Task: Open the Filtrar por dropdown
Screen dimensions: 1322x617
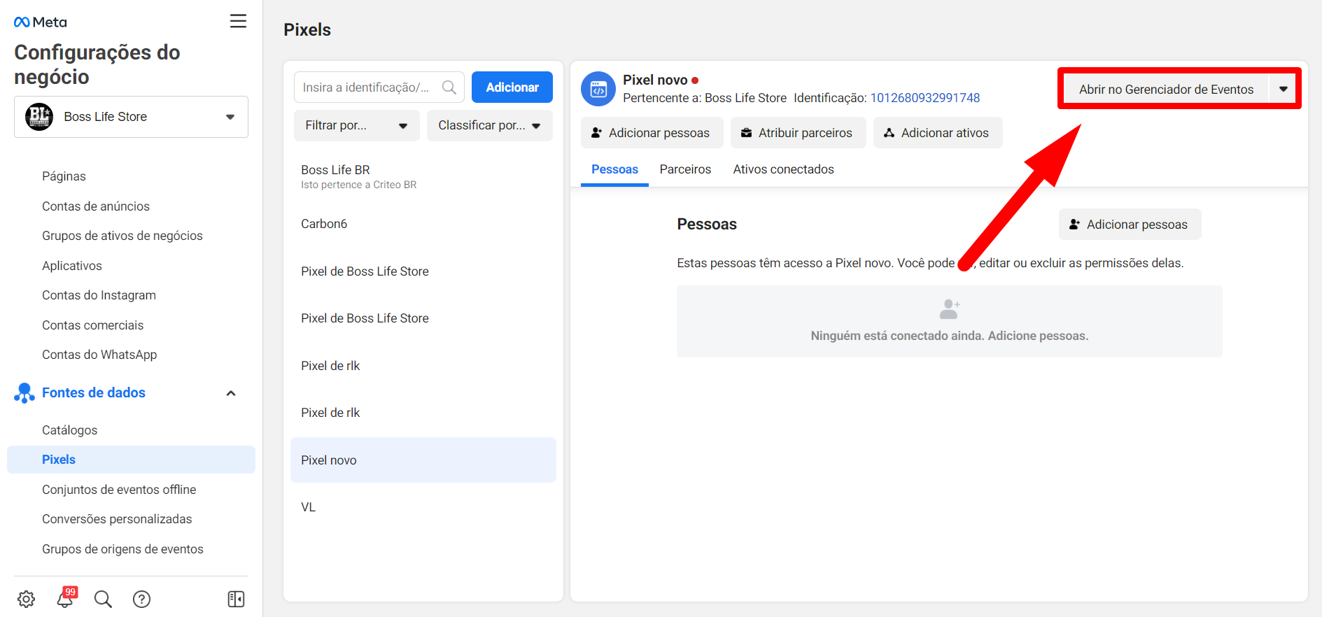Action: pyautogui.click(x=356, y=125)
